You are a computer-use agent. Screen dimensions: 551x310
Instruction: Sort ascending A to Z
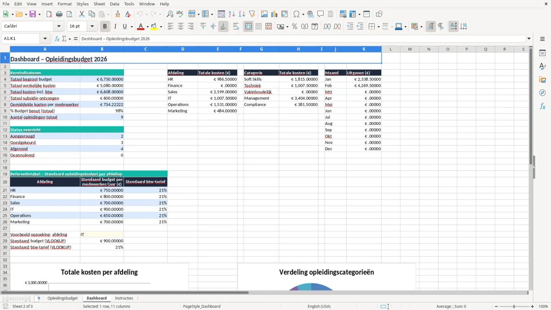[232, 14]
